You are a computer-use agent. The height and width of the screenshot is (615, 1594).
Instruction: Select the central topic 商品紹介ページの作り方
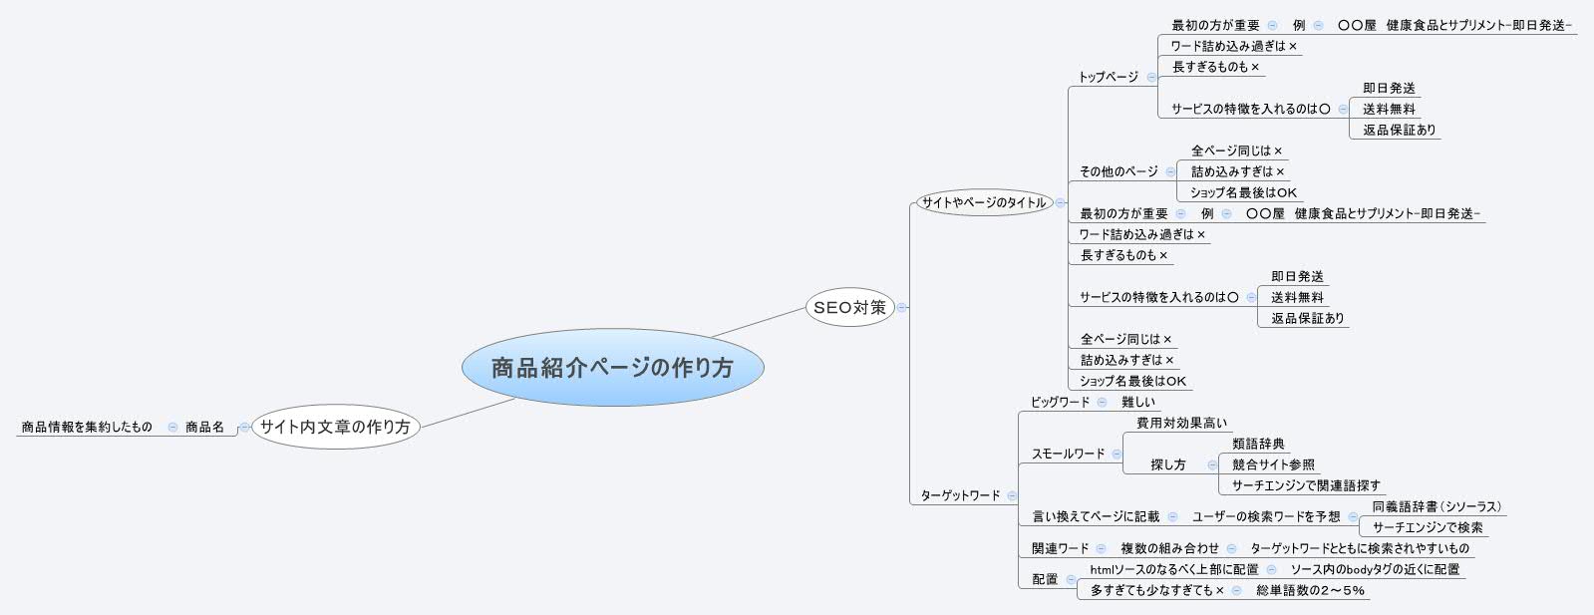click(612, 368)
